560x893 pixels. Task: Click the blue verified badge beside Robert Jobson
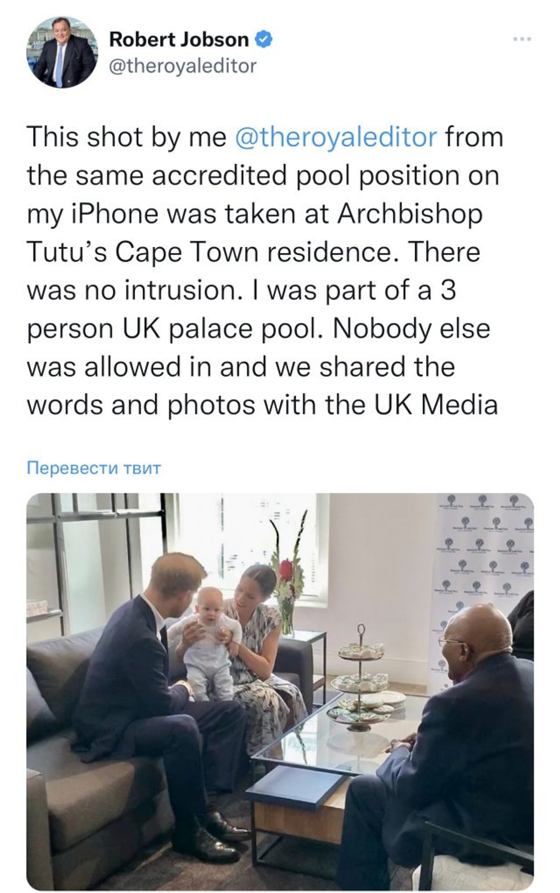264,40
